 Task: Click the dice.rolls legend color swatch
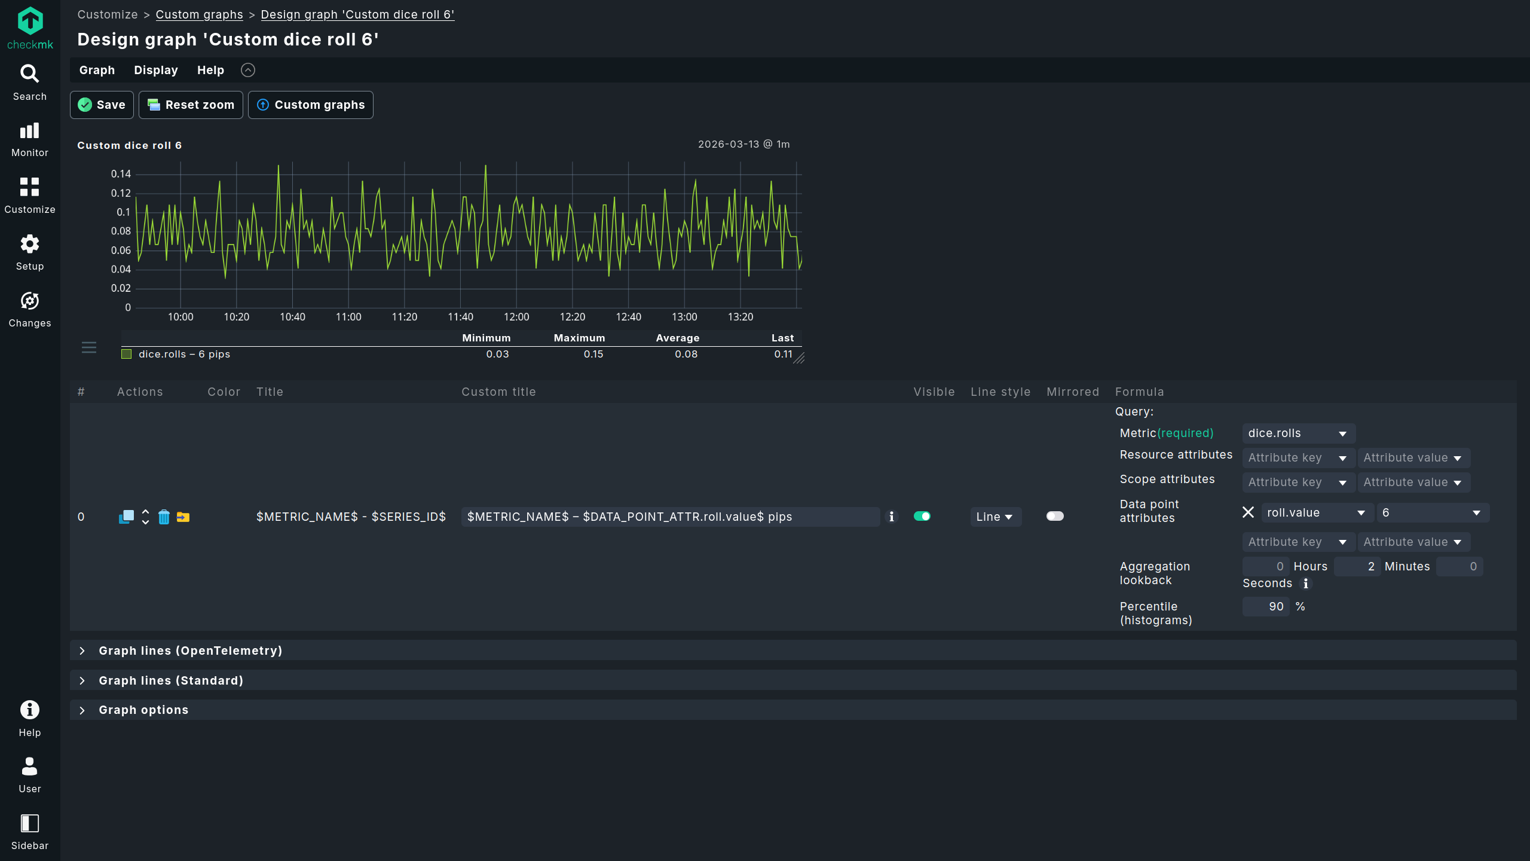coord(126,354)
